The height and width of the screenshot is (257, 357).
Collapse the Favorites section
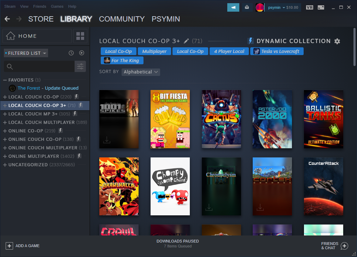click(x=5, y=80)
